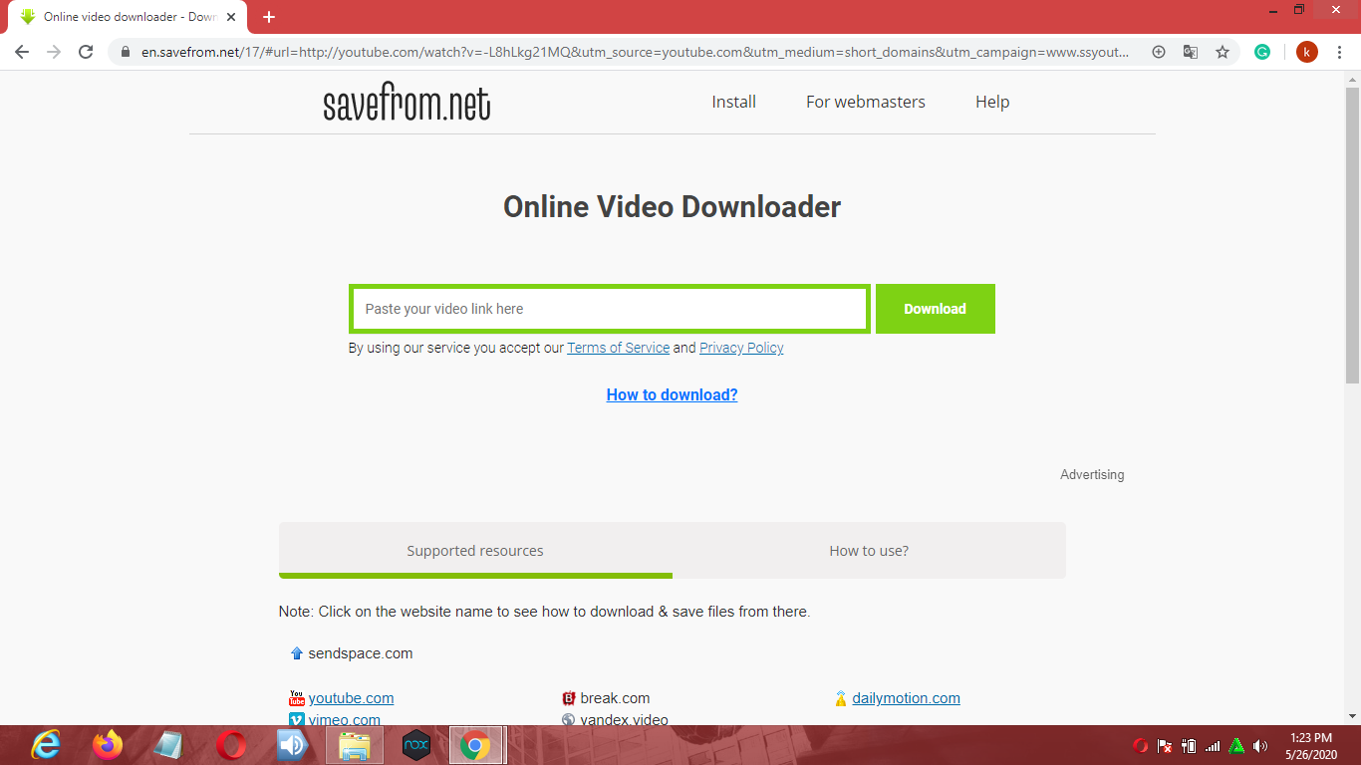Go back to the previous page
The height and width of the screenshot is (765, 1361).
pyautogui.click(x=22, y=52)
